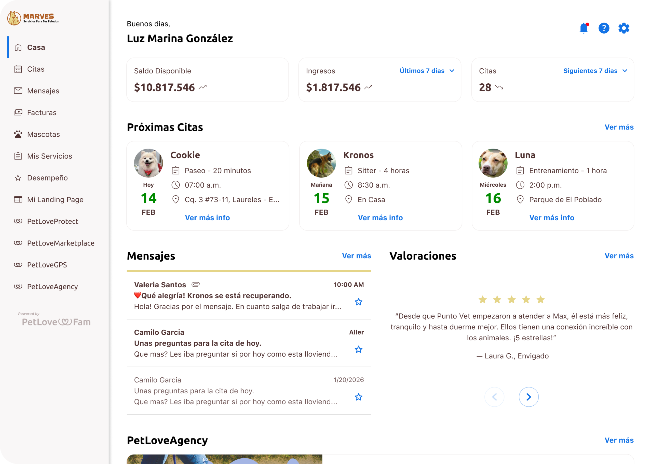Star Camilo Garcia's Aller message
Screen dimensions: 652x464
point(358,350)
